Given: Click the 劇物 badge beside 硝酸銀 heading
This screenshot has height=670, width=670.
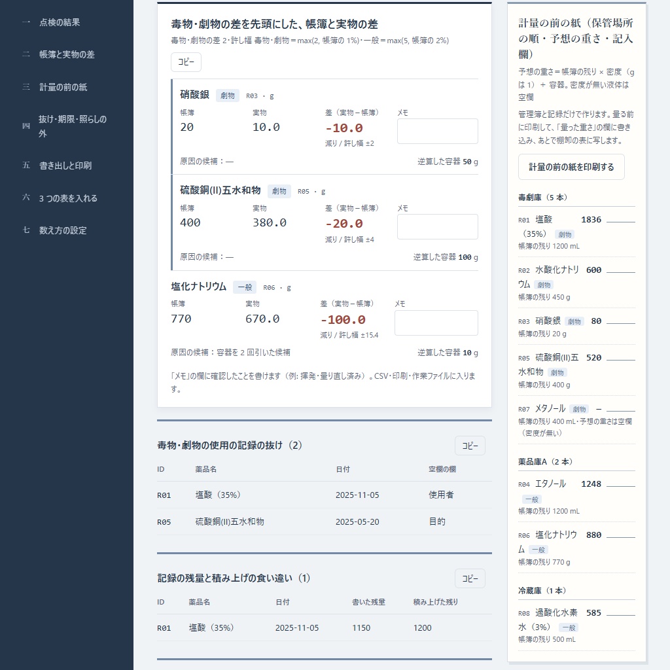Looking at the screenshot, I should pos(227,96).
